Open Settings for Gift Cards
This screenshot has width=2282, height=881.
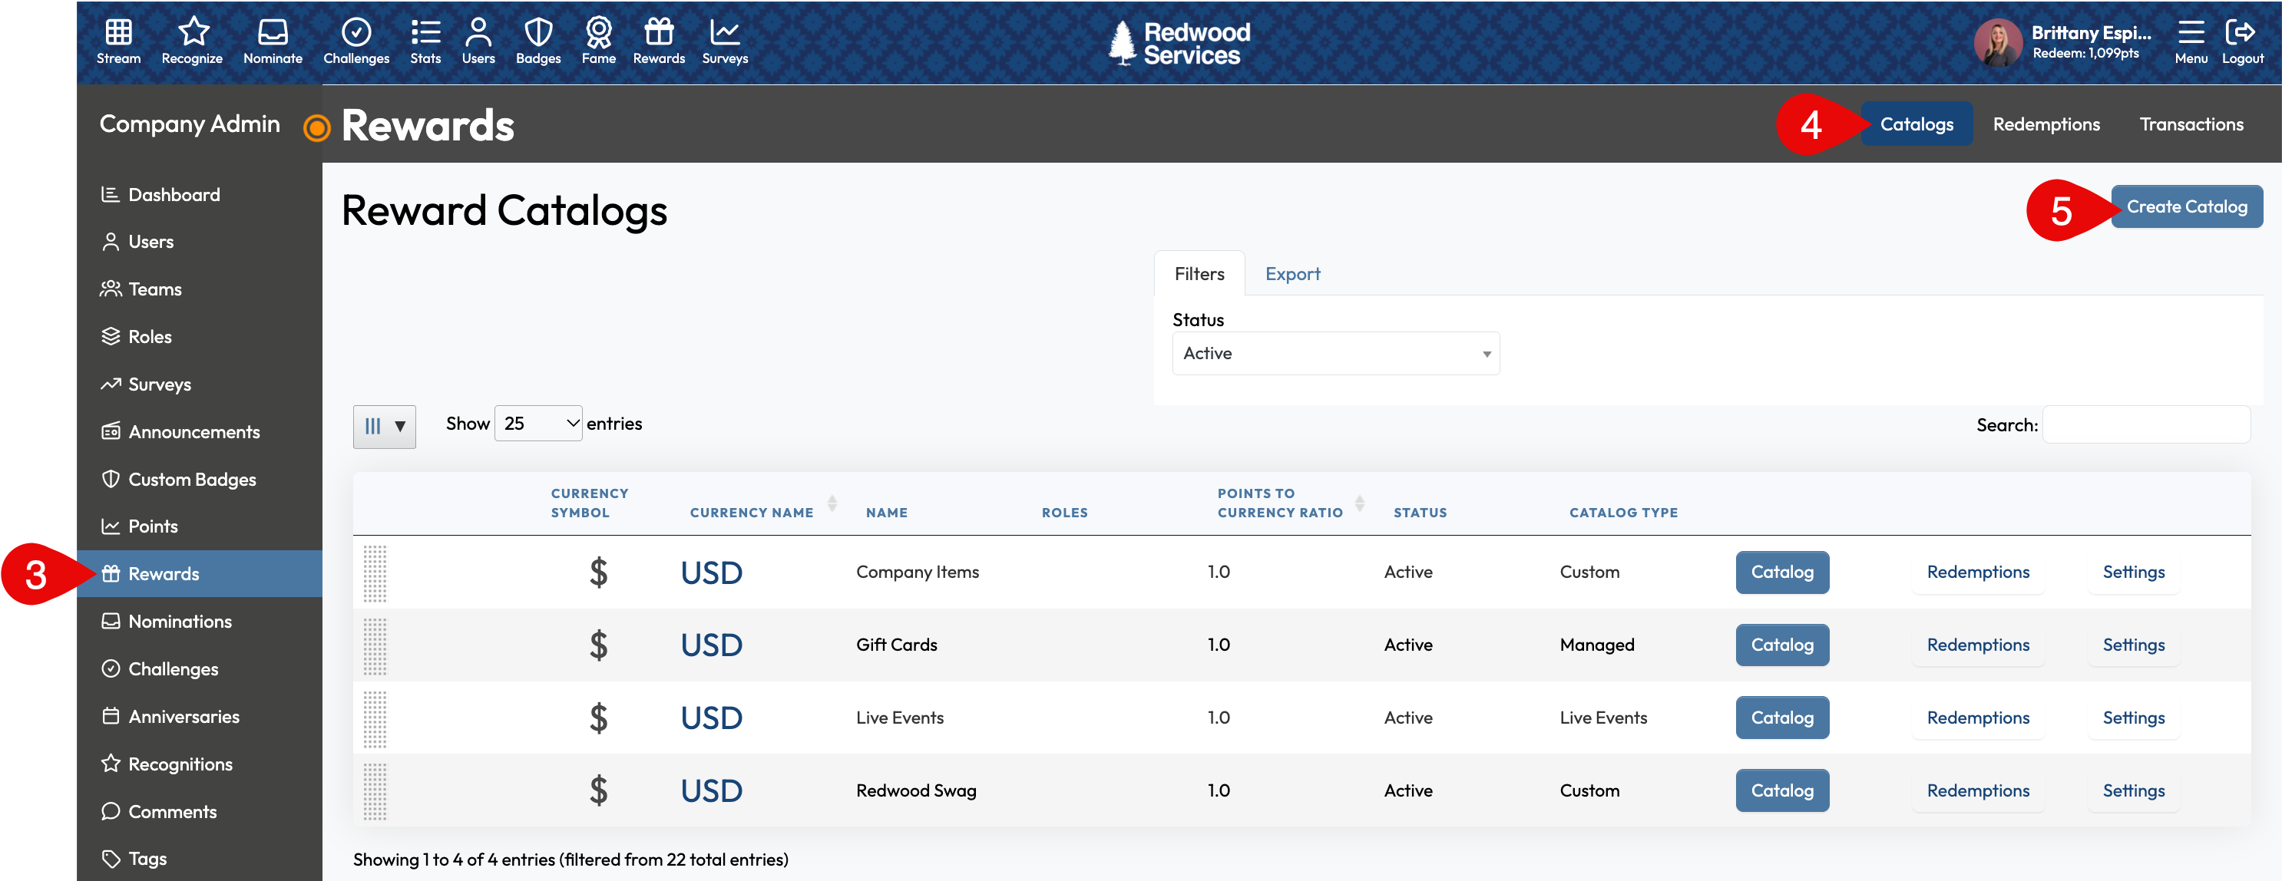tap(2133, 645)
